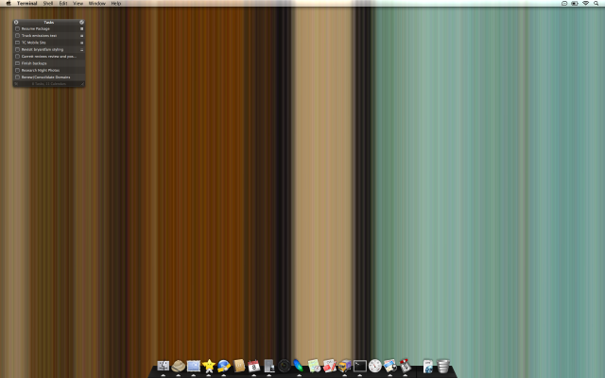The height and width of the screenshot is (378, 605).
Task: Click the 'Tasks' title of the widget
Action: [x=48, y=22]
